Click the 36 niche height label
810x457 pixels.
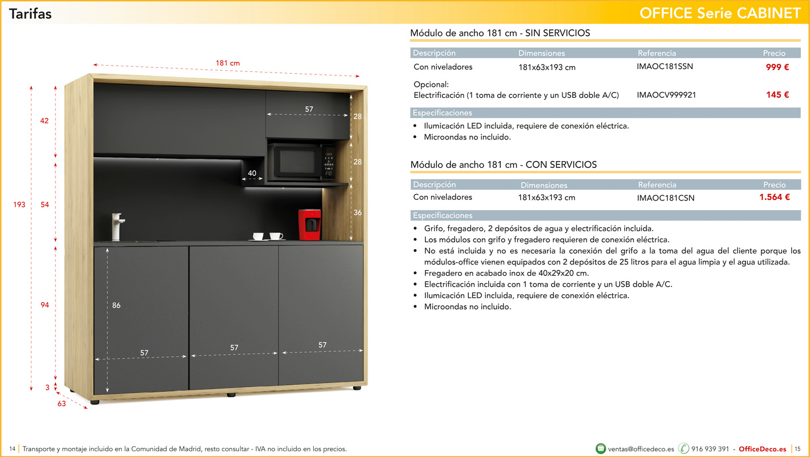point(358,213)
